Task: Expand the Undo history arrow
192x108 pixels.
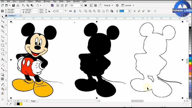Action: (41, 5)
